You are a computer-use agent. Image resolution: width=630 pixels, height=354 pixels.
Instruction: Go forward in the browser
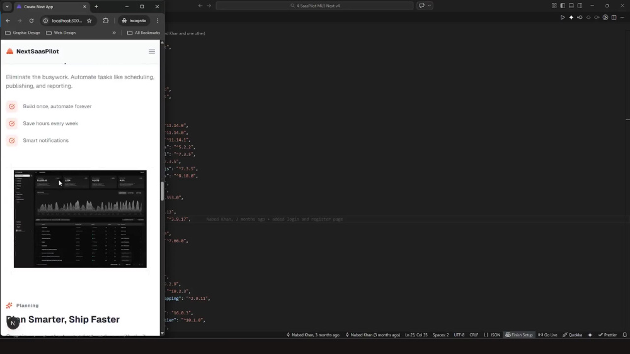point(20,21)
